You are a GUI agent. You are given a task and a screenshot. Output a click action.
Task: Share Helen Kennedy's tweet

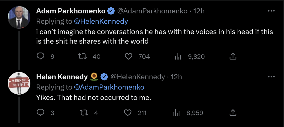pyautogui.click(x=233, y=113)
